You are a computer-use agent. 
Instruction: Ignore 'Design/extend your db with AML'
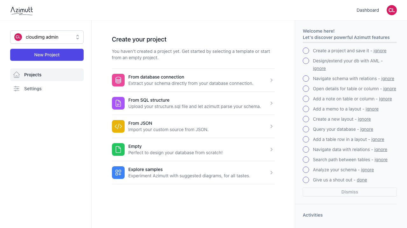coord(319,68)
